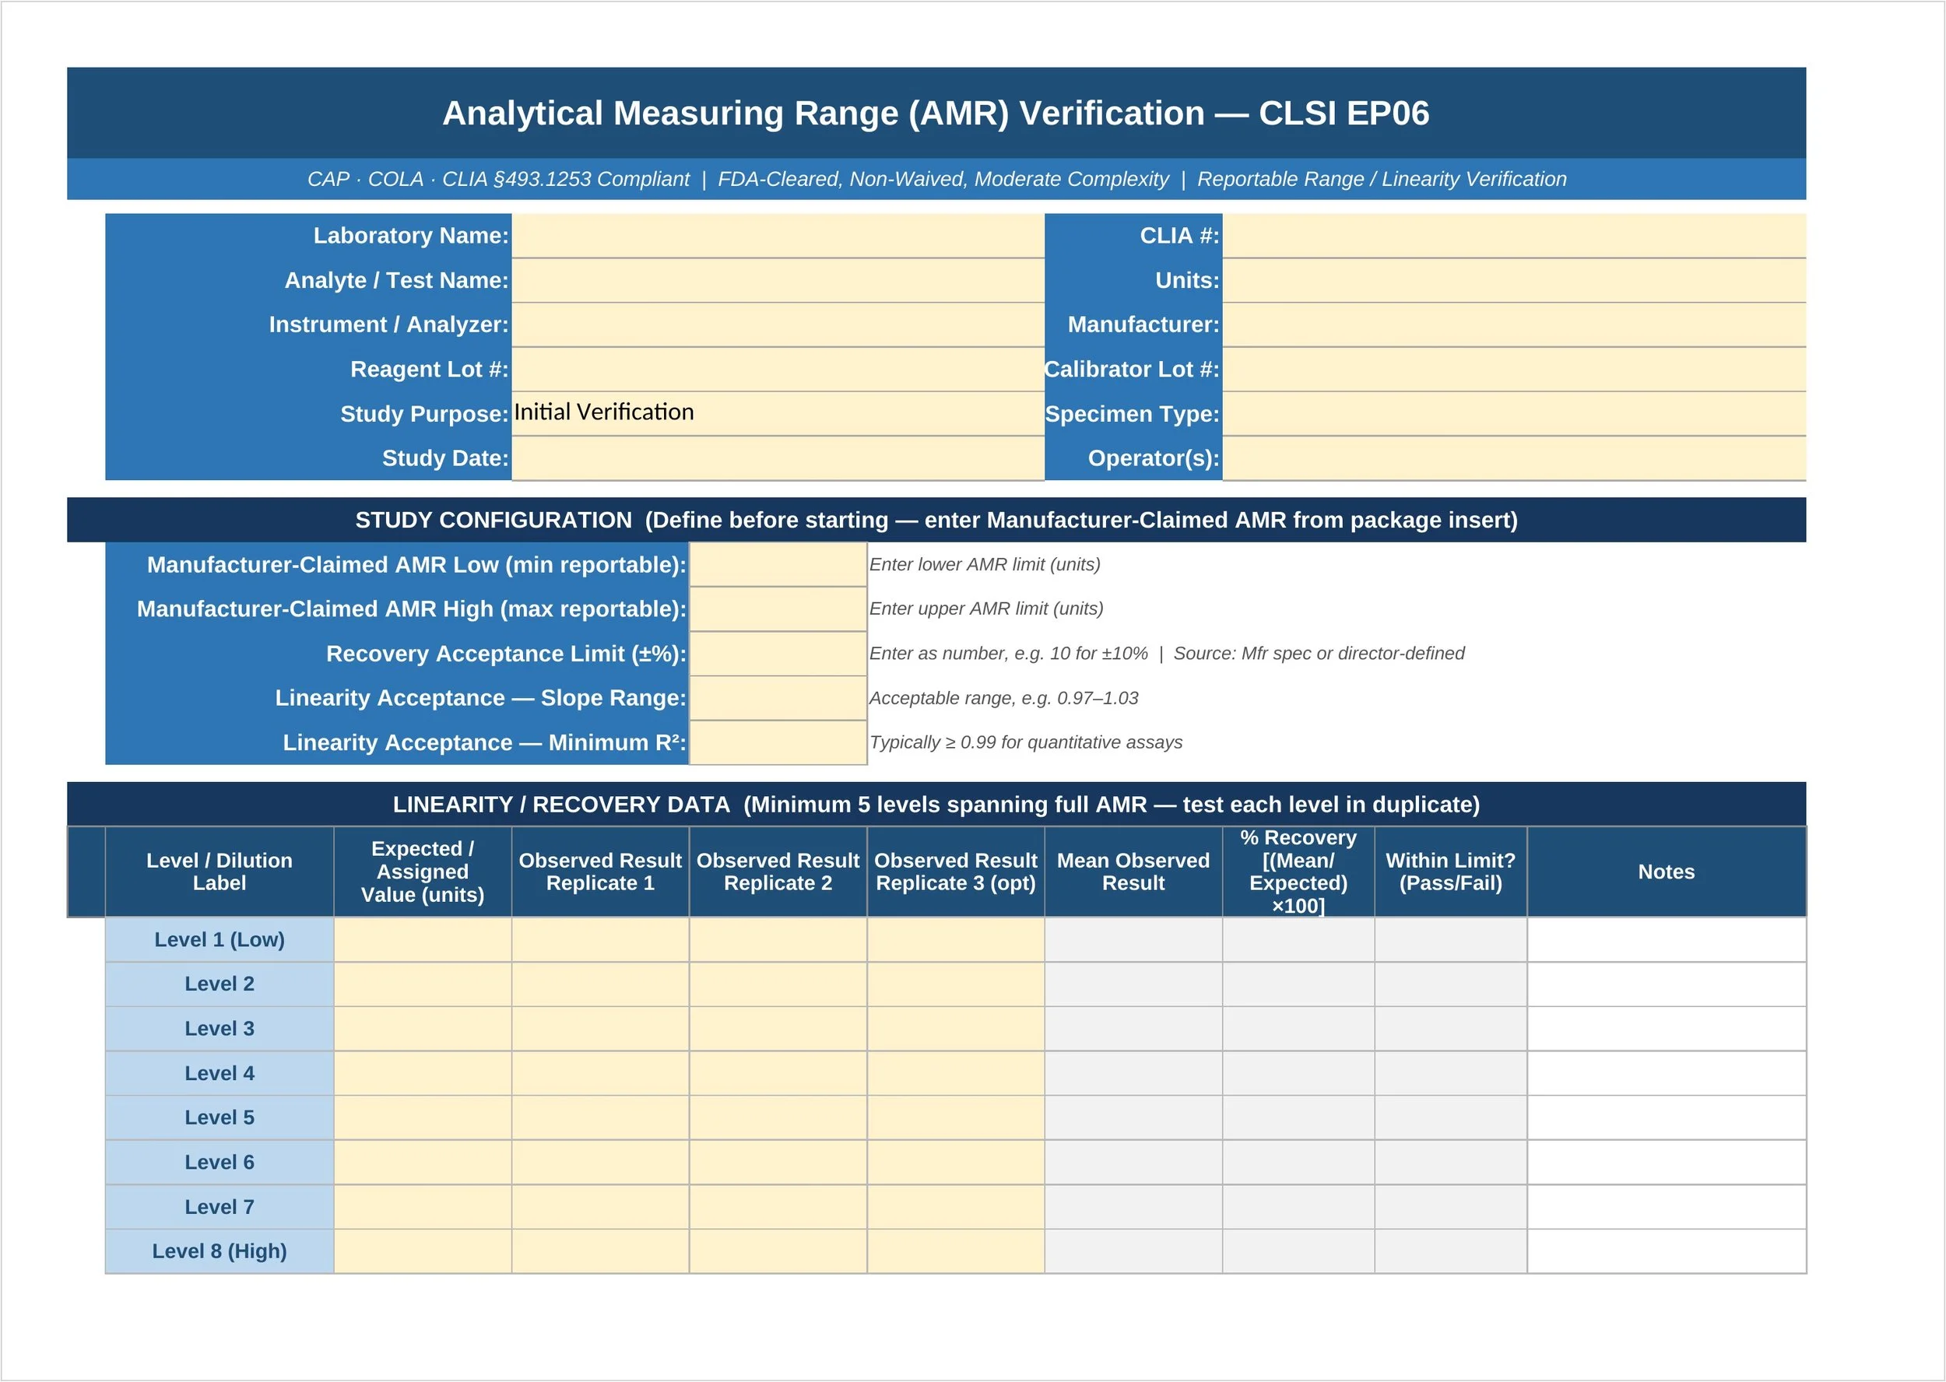Image resolution: width=1946 pixels, height=1382 pixels.
Task: Click the Laboratory Name input field
Action: (x=775, y=237)
